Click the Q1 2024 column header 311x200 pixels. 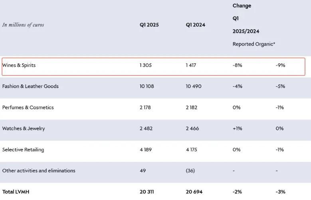[x=195, y=25]
